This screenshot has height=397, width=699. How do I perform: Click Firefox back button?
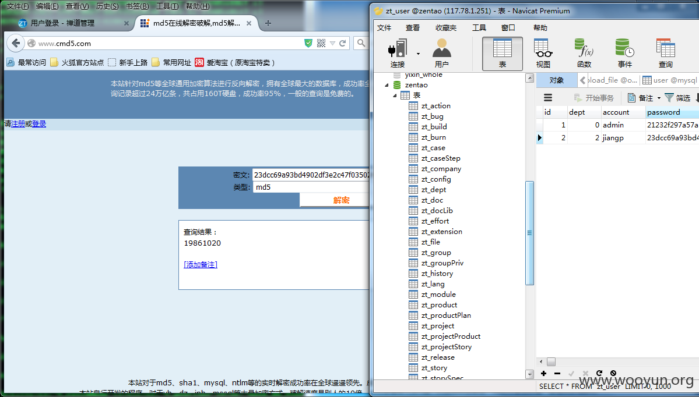pos(16,43)
